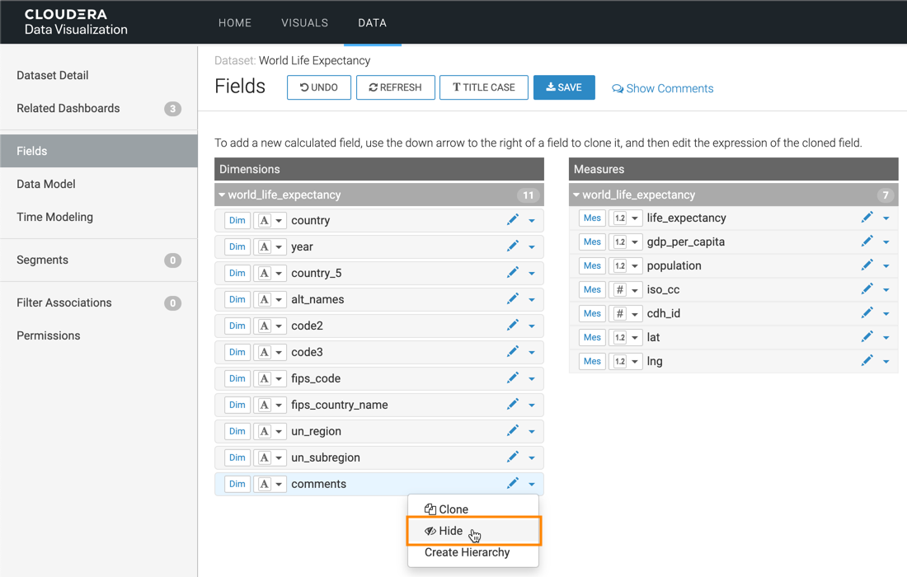
Task: Edit the comments field with pencil icon
Action: pyautogui.click(x=512, y=484)
